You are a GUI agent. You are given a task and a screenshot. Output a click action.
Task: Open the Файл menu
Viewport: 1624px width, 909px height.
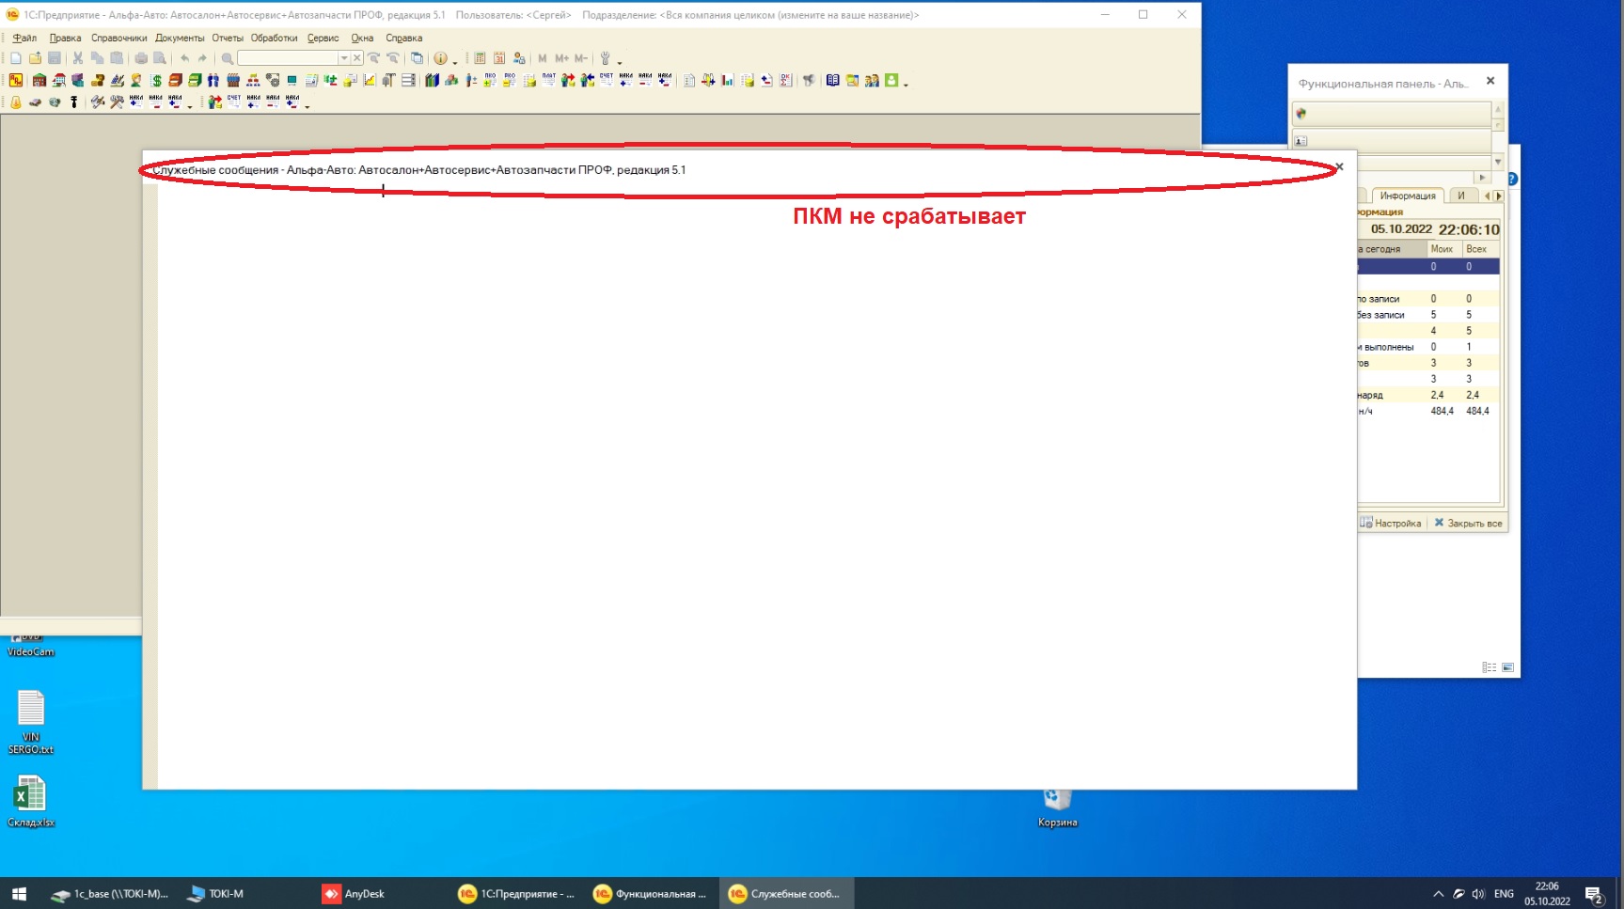pyautogui.click(x=24, y=39)
